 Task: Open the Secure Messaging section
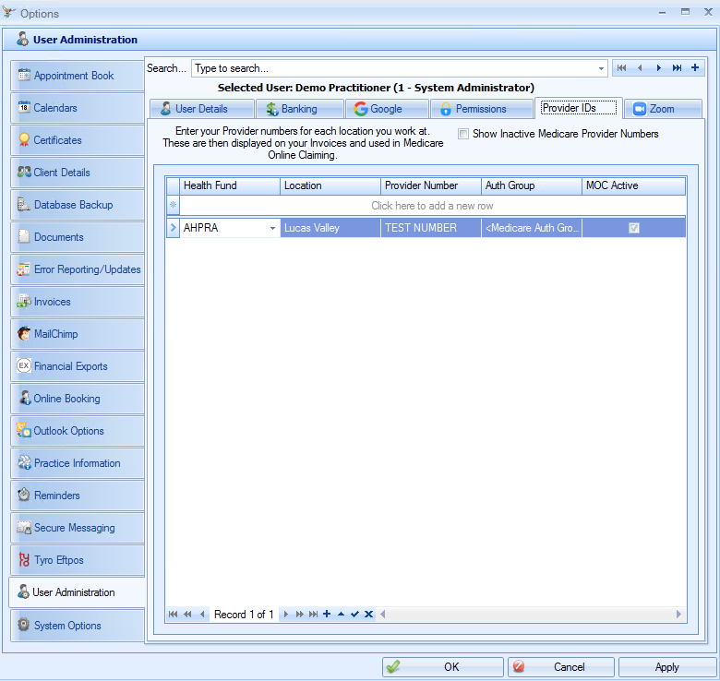pos(78,528)
